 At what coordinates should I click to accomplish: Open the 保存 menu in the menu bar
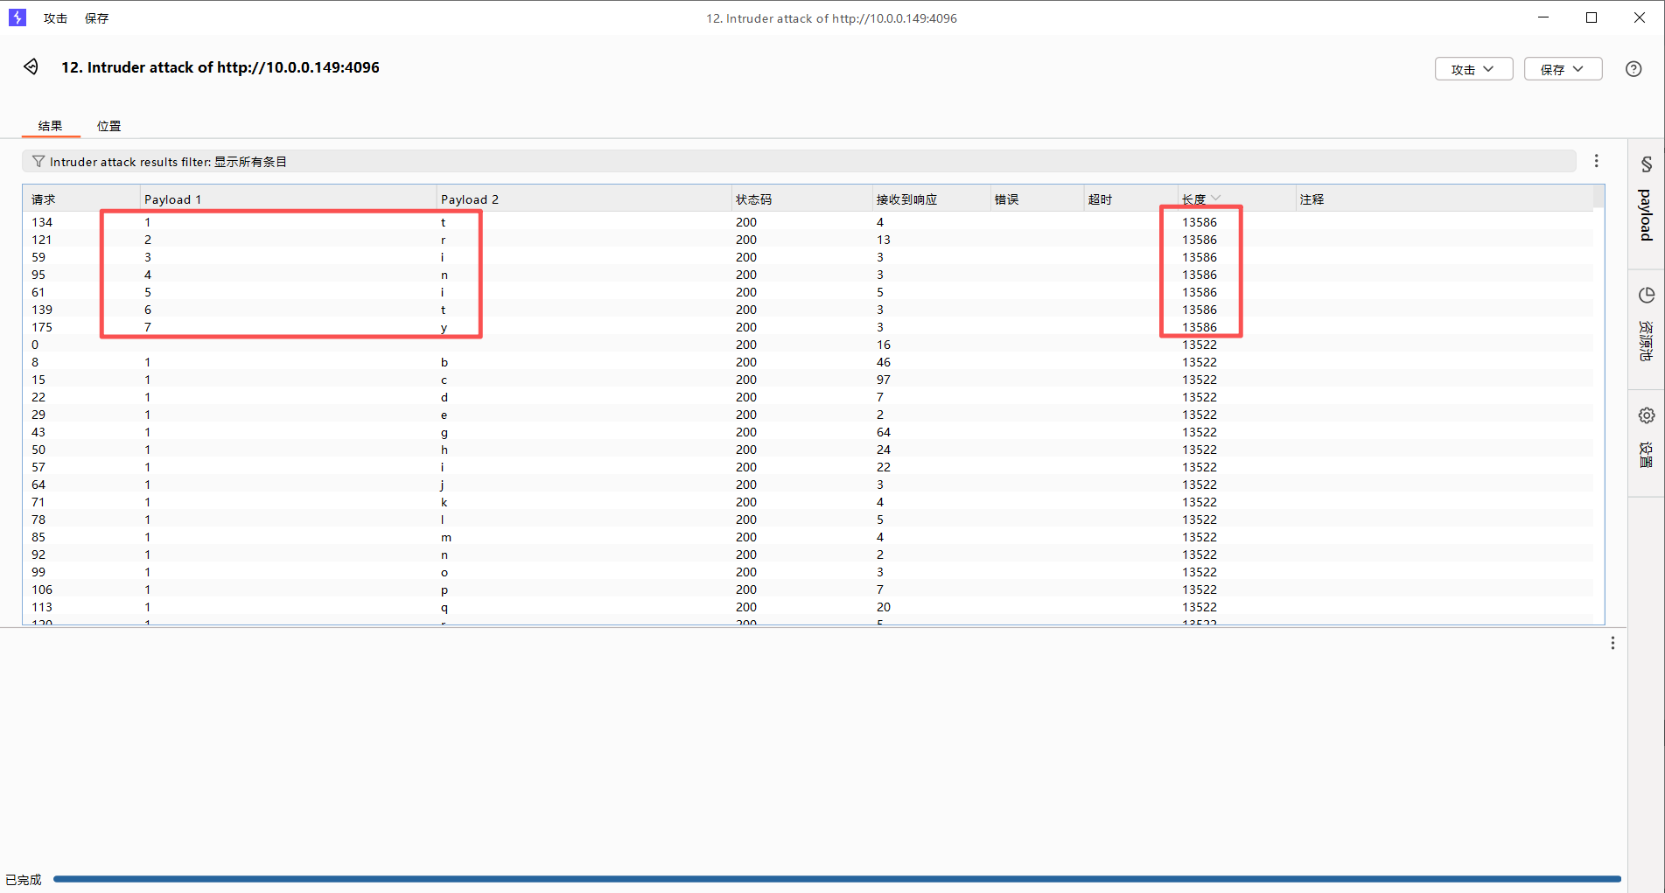[x=96, y=18]
